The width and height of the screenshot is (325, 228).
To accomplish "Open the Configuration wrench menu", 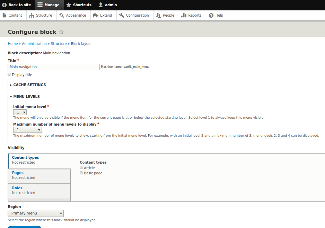I will 121,15.
